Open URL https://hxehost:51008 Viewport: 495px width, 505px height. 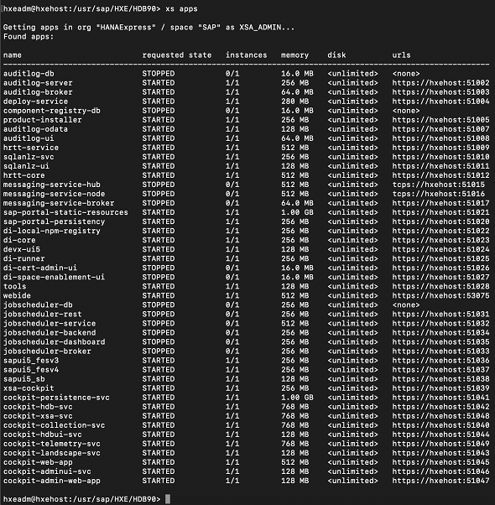(x=440, y=138)
